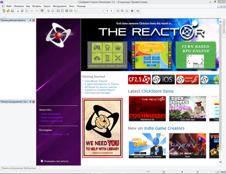Click the Run Application toolbar icon

122,11
